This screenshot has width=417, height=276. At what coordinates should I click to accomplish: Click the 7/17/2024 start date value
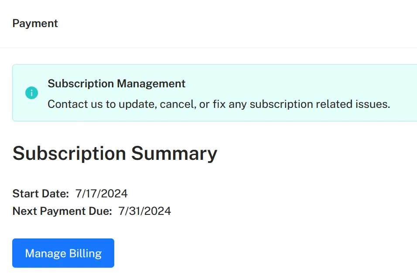[x=102, y=193]
